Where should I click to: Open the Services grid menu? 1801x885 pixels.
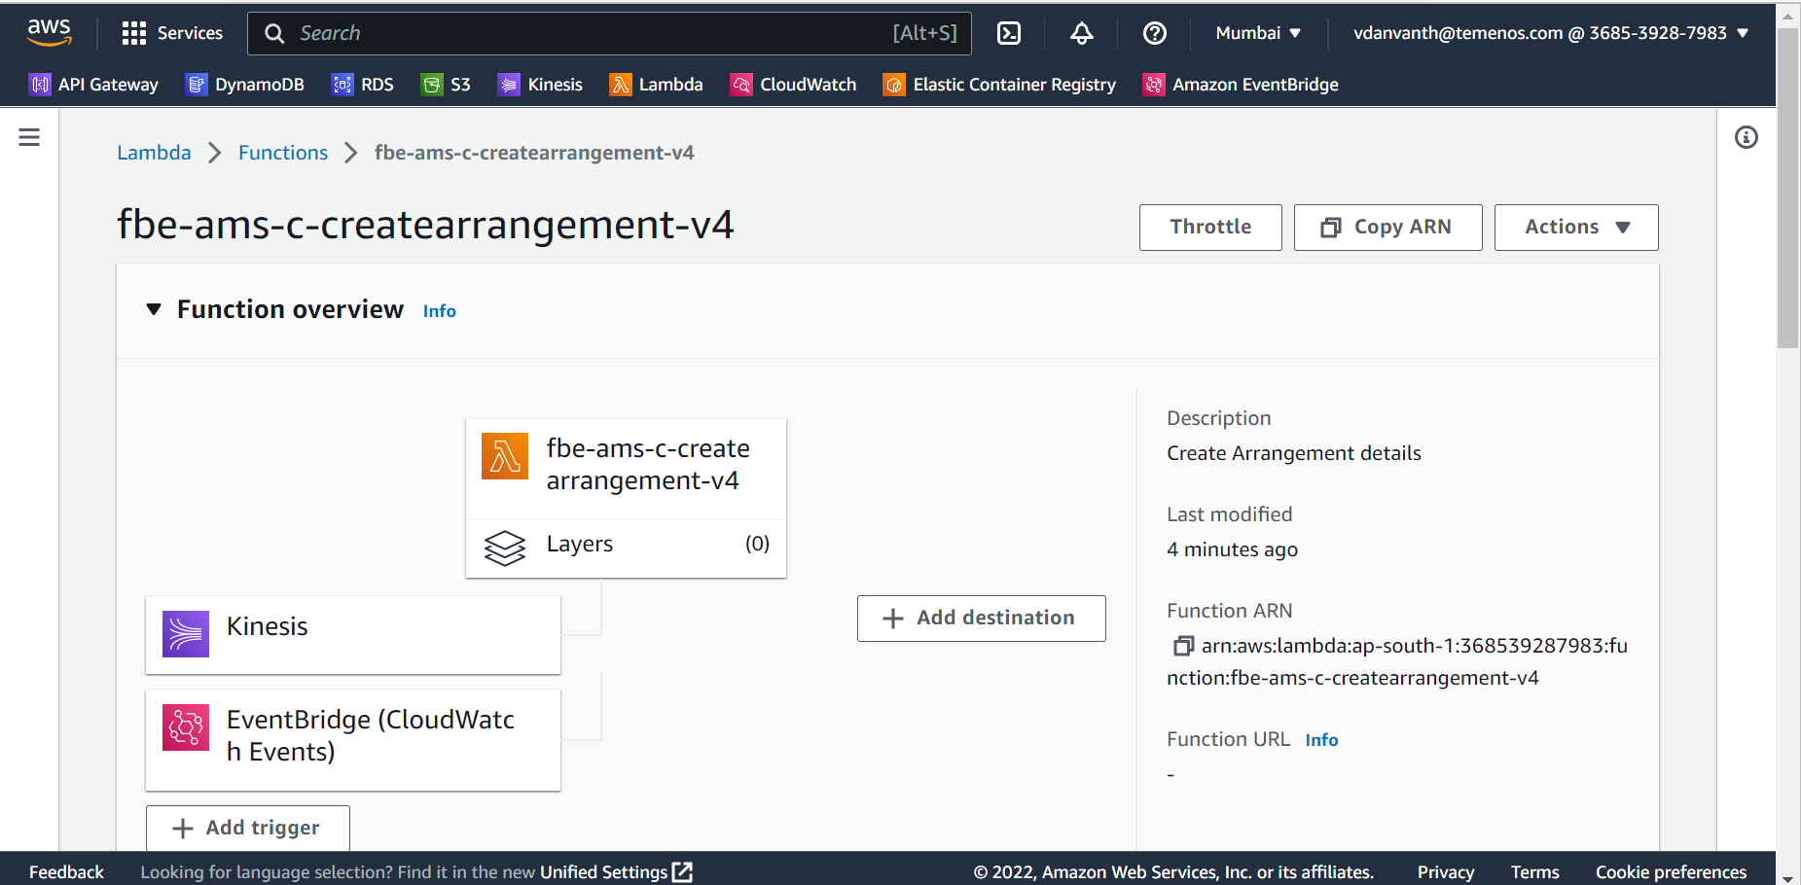pyautogui.click(x=133, y=33)
